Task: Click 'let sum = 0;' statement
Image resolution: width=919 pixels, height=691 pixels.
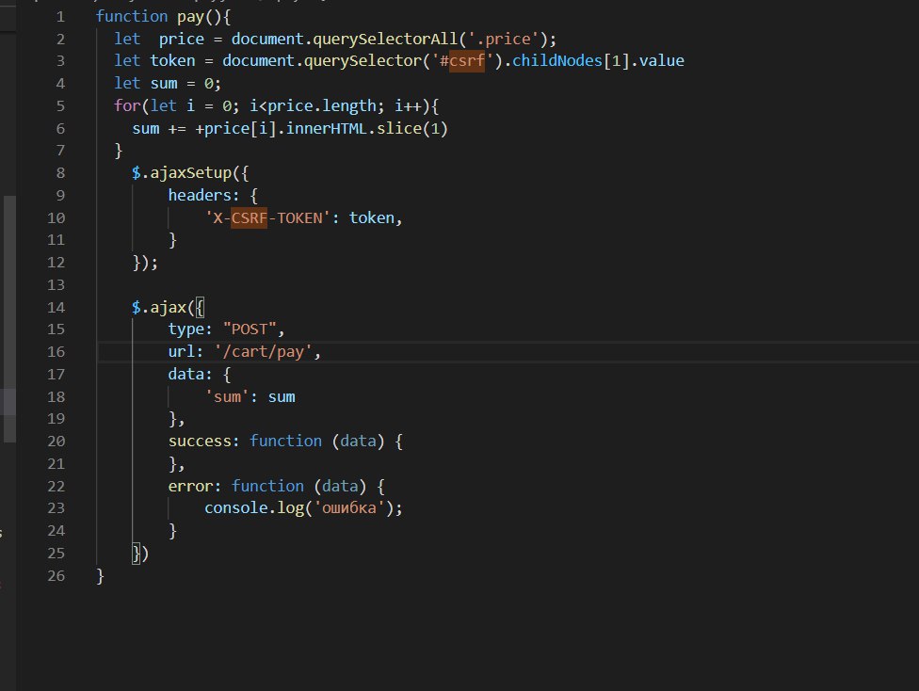Action: pos(168,84)
